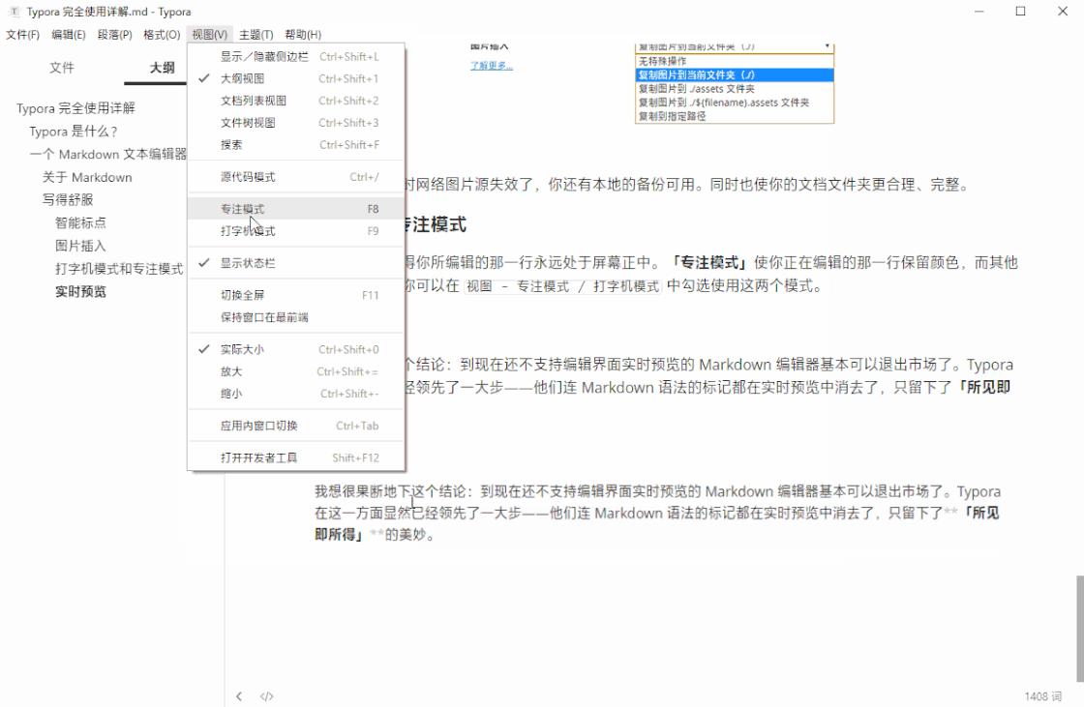Select 缩小 zoom-out menu entry

(296, 394)
